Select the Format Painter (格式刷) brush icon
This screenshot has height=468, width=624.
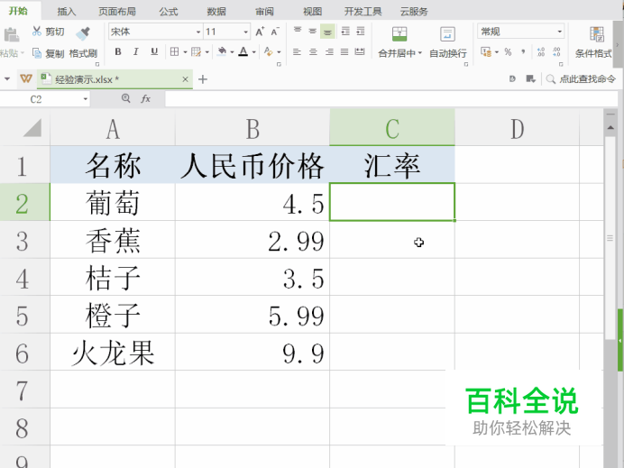[x=83, y=33]
